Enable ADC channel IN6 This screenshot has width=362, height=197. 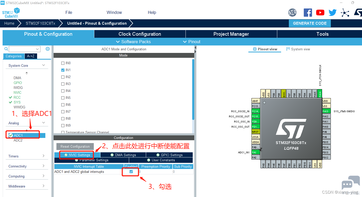[63, 105]
